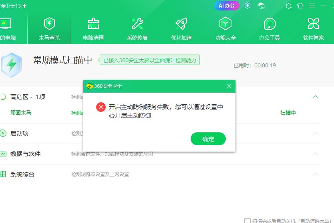
Task: Click the 已接入360安全大脑 banner
Action: coord(149,60)
